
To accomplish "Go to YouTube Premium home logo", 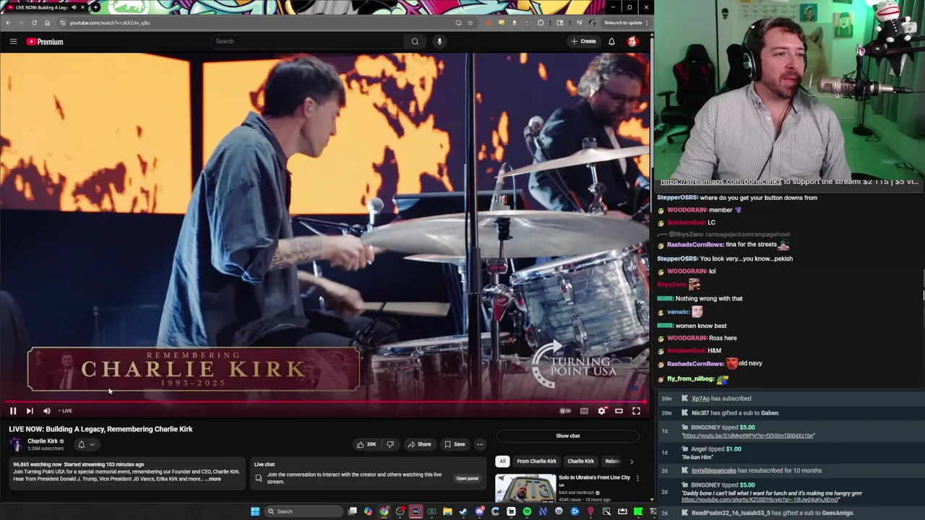I will click(x=45, y=41).
